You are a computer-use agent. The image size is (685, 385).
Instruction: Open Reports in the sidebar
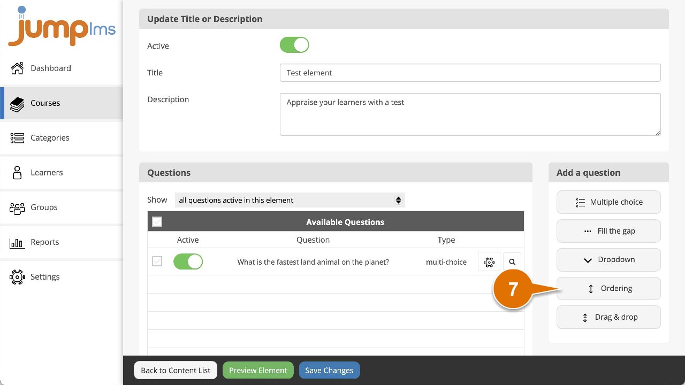(62, 242)
